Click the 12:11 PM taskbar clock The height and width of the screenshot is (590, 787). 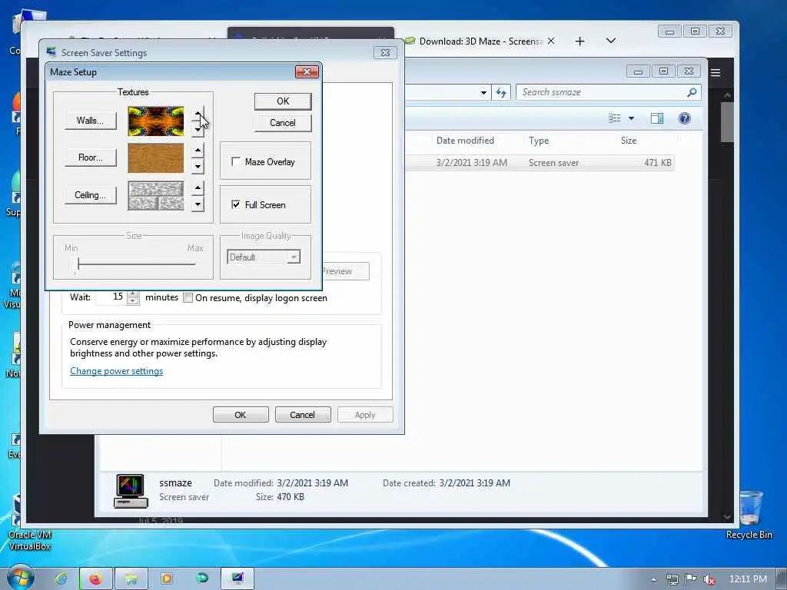pos(748,579)
